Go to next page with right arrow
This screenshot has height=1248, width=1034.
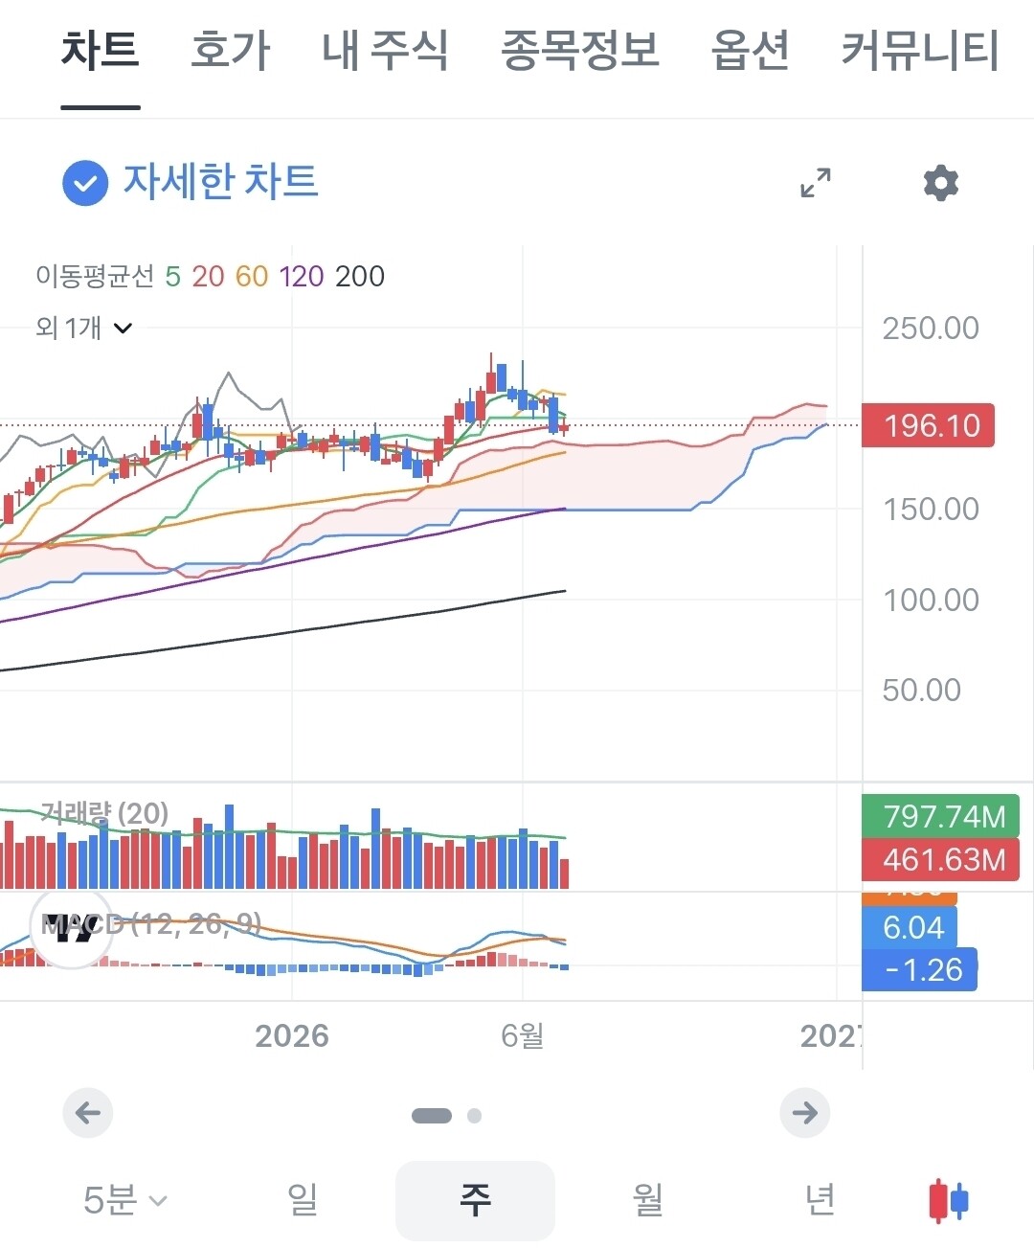[x=804, y=1113]
